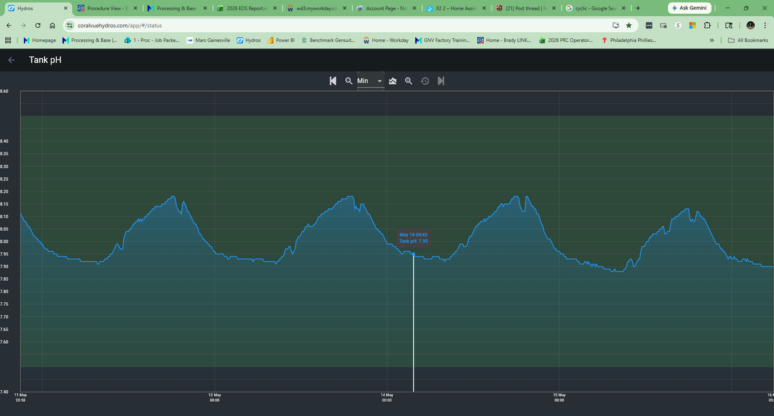774x416 pixels.
Task: Open the Min aggregation dropdown
Action: [x=371, y=81]
